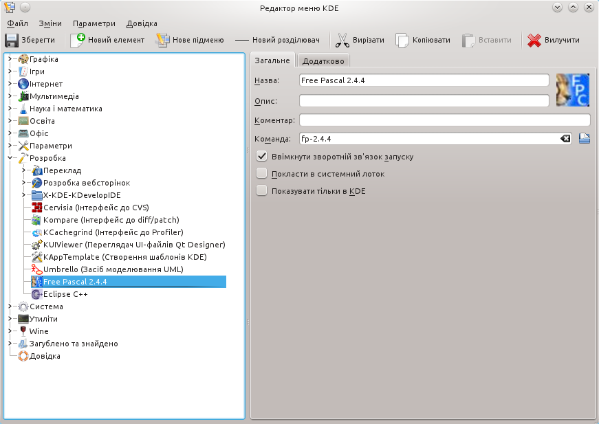599x424 pixels.
Task: Select the Free Pascal 2.4.4 tree entry
Action: pos(129,282)
